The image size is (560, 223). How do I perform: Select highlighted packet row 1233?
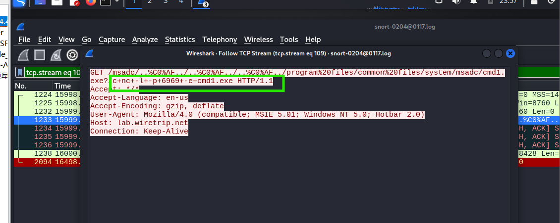[48, 120]
